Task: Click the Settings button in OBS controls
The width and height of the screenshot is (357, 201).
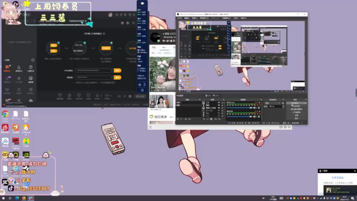Action: click(x=296, y=115)
